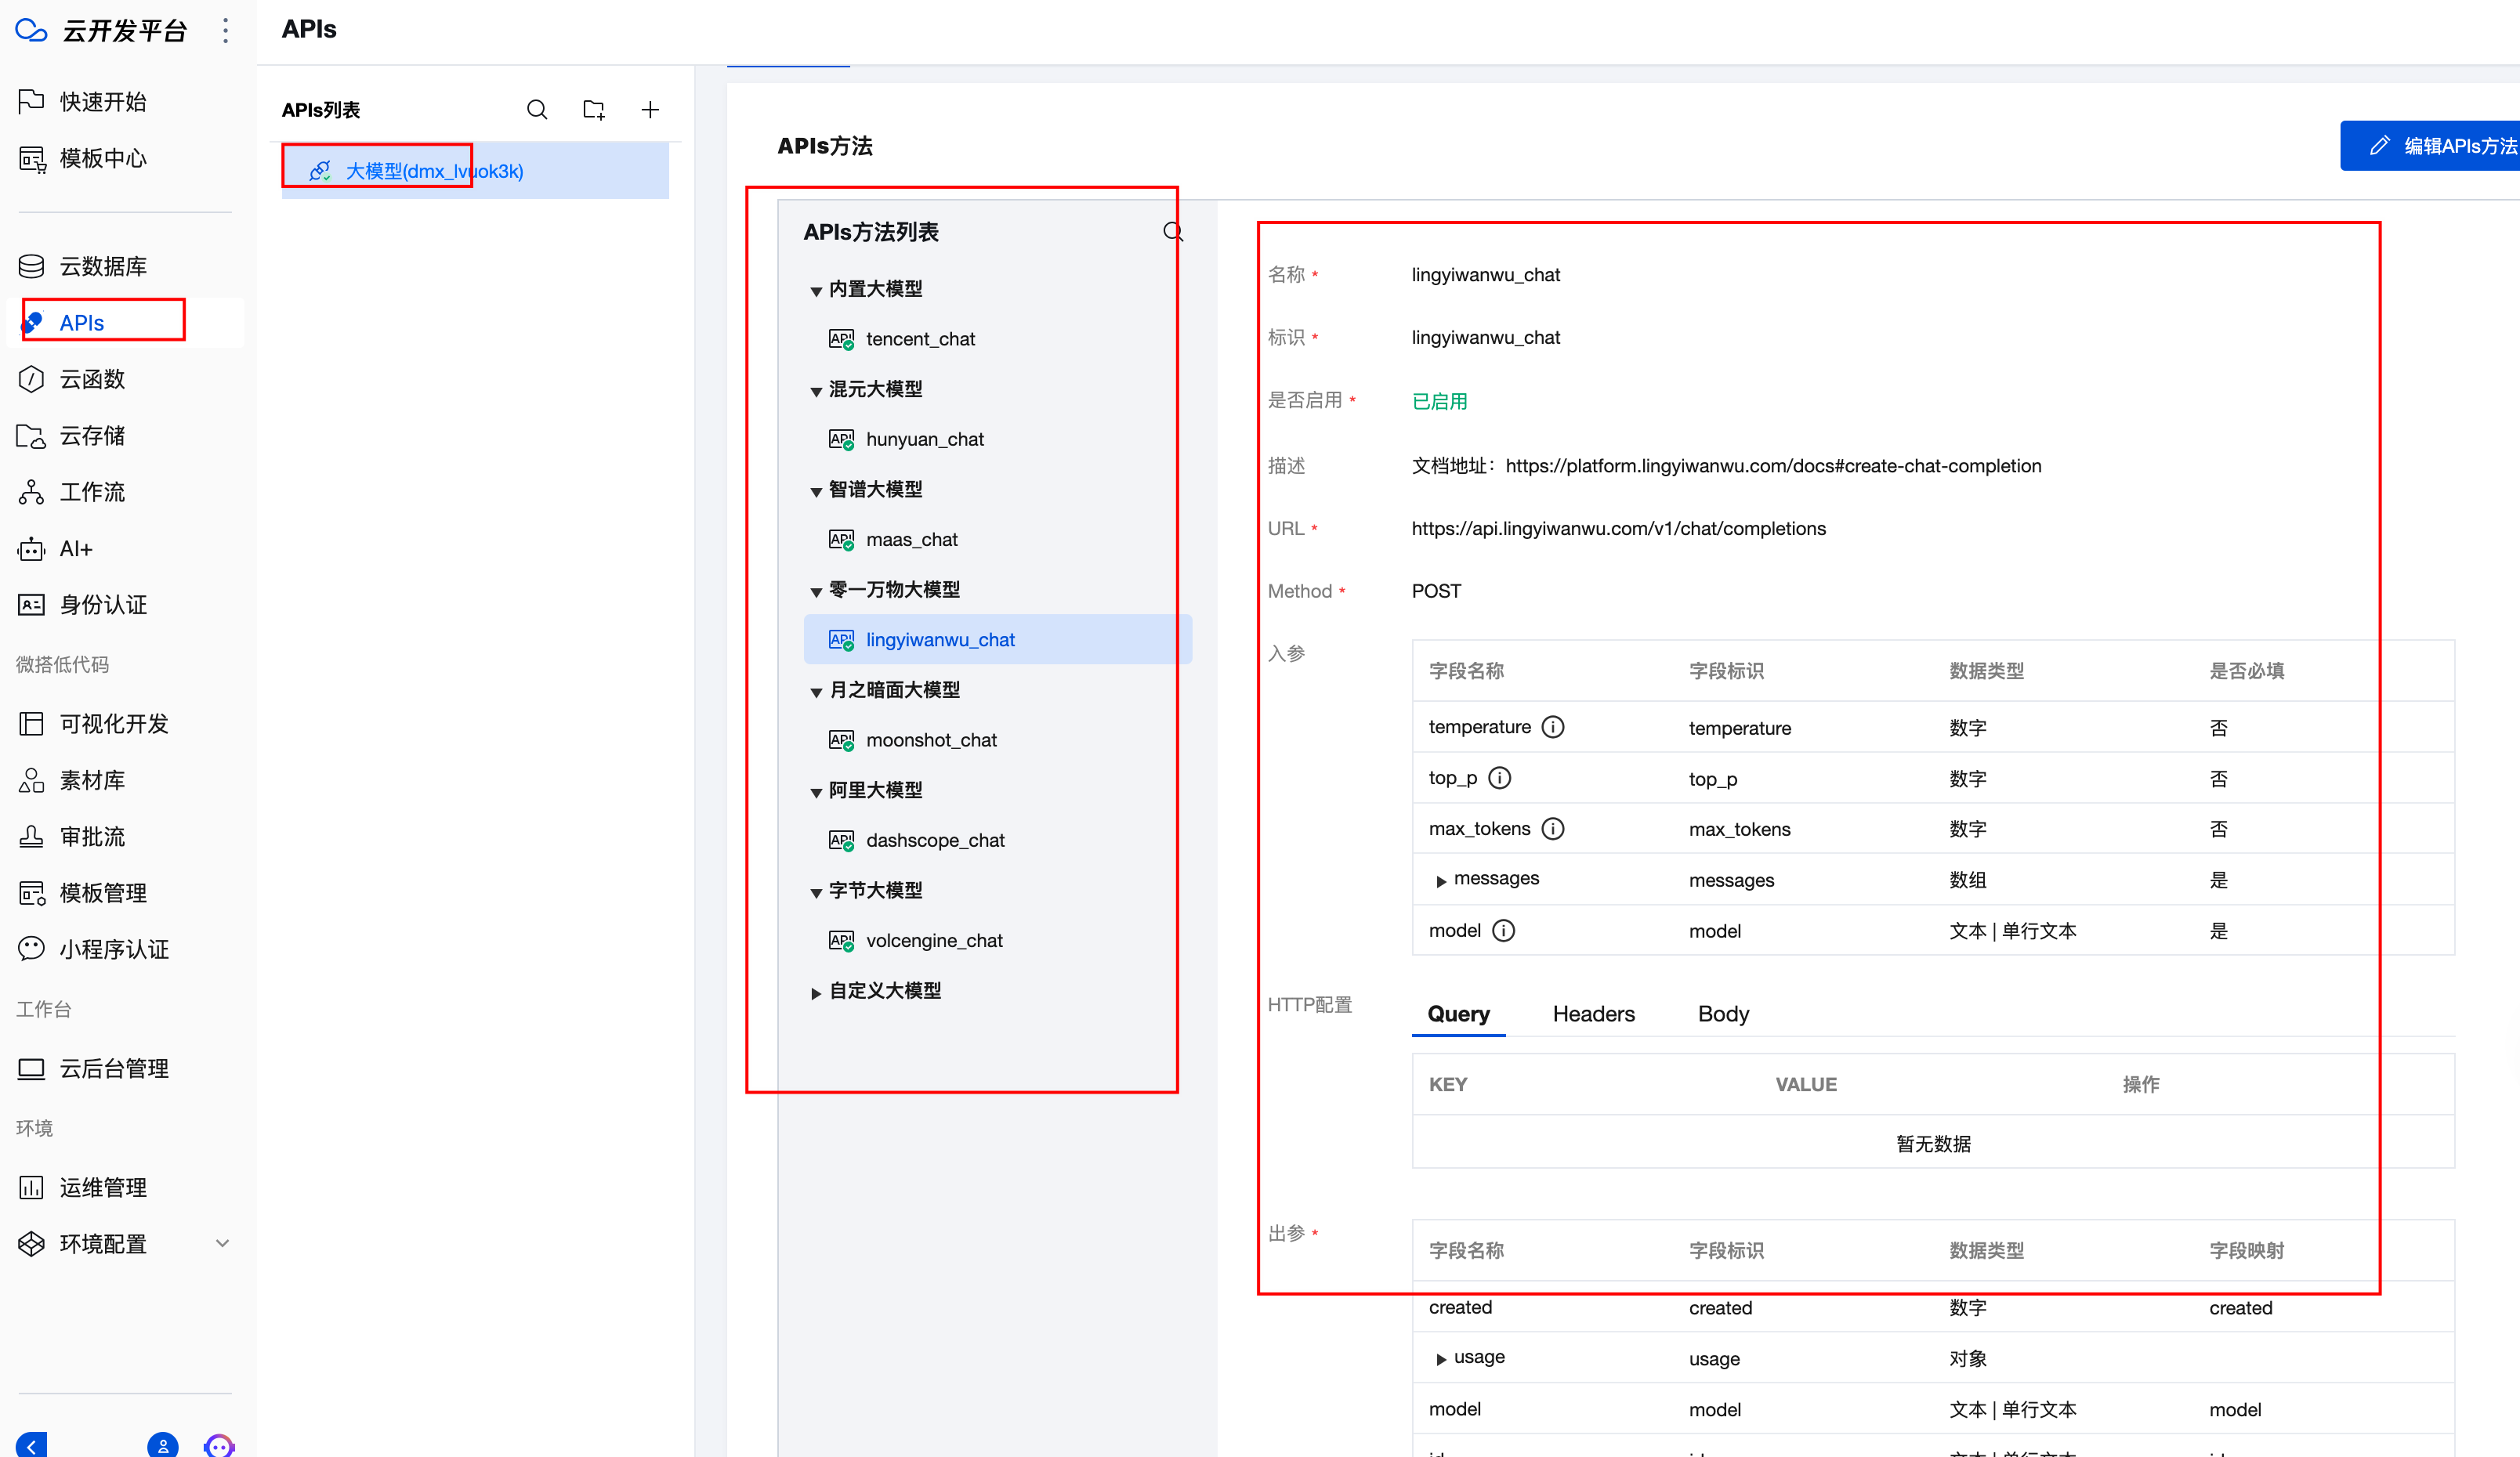The height and width of the screenshot is (1457, 2520).
Task: Click the 编辑APIs方法 button
Action: point(2430,146)
